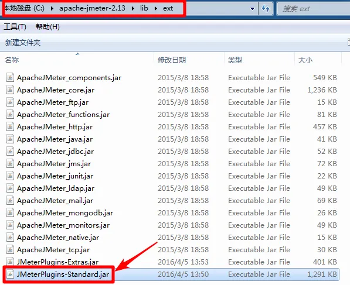Select the file name JMeterPlugins-Extras.jar
350x285 pixels.
57,262
